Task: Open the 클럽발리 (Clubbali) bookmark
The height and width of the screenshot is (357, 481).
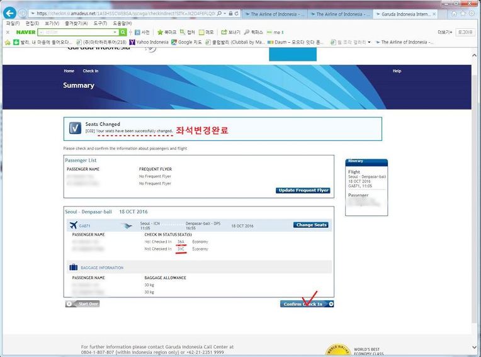Action: (x=235, y=42)
